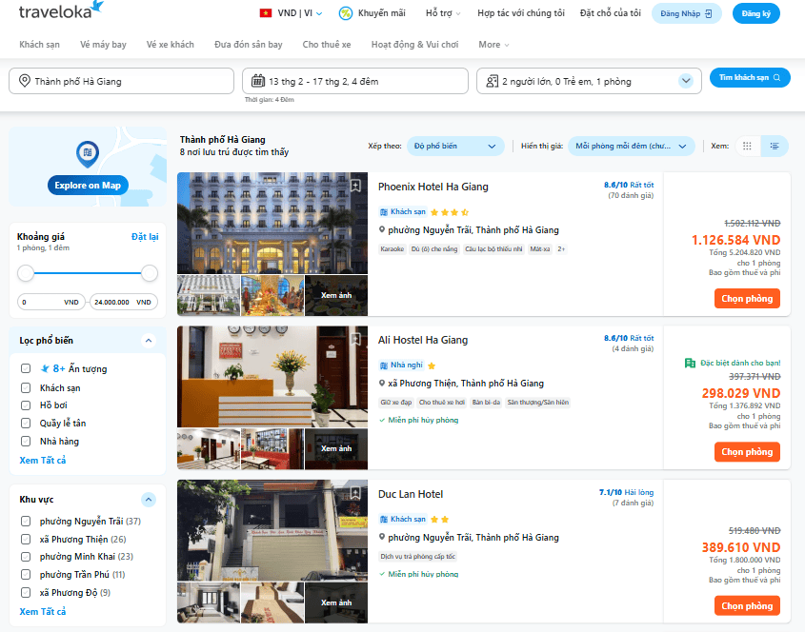Image resolution: width=805 pixels, height=632 pixels.
Task: Go to Cho thuê xe tab
Action: [x=327, y=45]
